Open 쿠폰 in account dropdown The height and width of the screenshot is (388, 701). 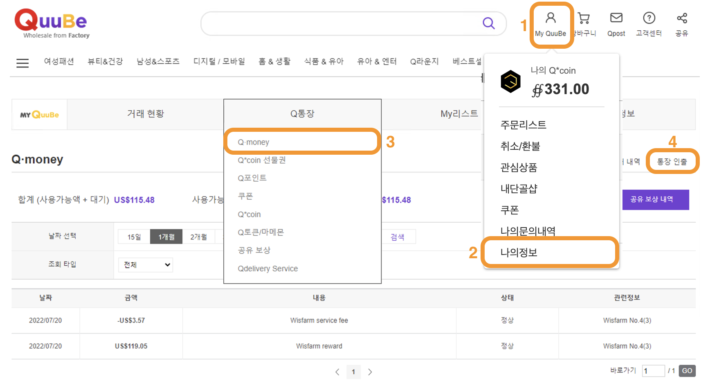510,210
